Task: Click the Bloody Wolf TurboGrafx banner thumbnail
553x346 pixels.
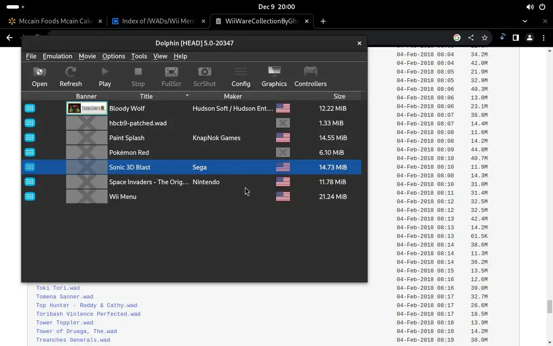Action: [86, 108]
